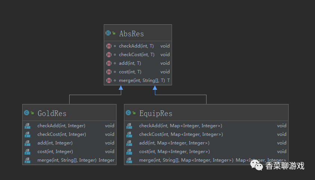Select checkCost(int, Map<Integer, Integer>) in EquipRes
The height and width of the screenshot is (180, 315).
coord(181,134)
